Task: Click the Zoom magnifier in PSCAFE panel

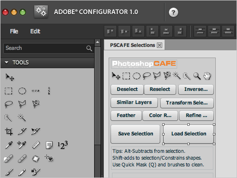Action: 197,76
